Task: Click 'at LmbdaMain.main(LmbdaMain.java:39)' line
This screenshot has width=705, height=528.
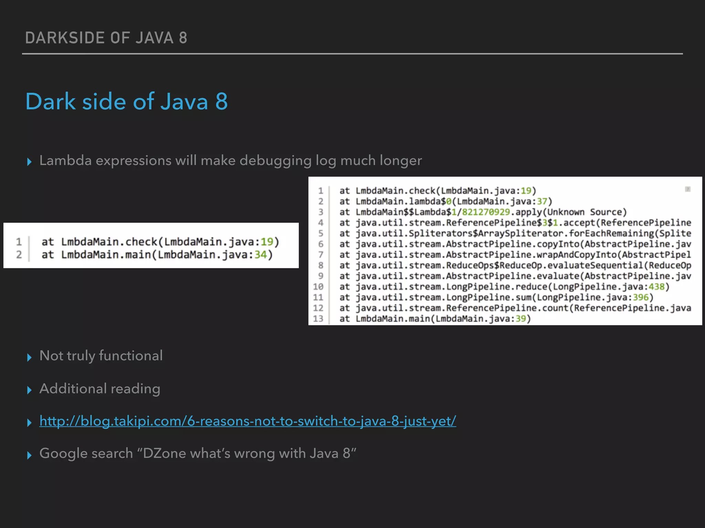Action: pyautogui.click(x=435, y=319)
